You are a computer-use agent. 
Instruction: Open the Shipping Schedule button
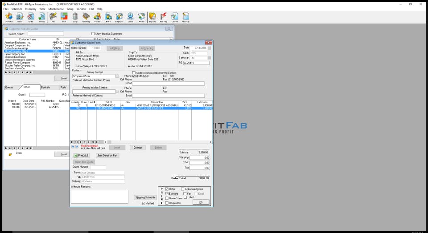145,197
